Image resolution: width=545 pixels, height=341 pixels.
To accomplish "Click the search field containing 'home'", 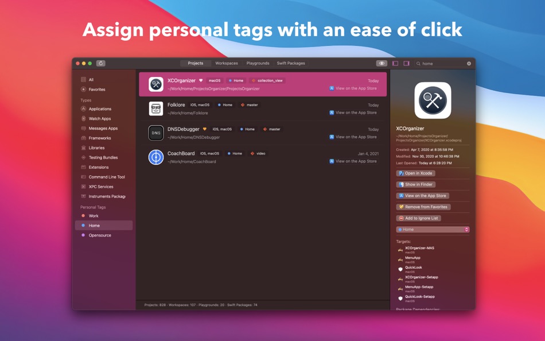I will tap(444, 64).
